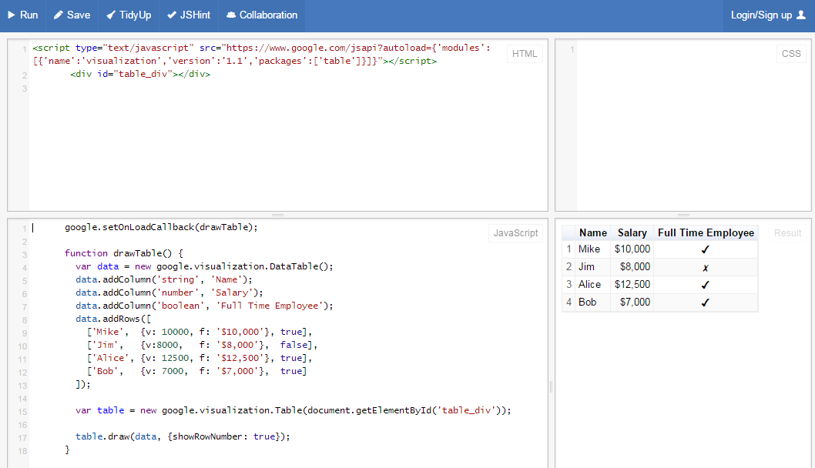Open Login/Sign up

click(768, 15)
